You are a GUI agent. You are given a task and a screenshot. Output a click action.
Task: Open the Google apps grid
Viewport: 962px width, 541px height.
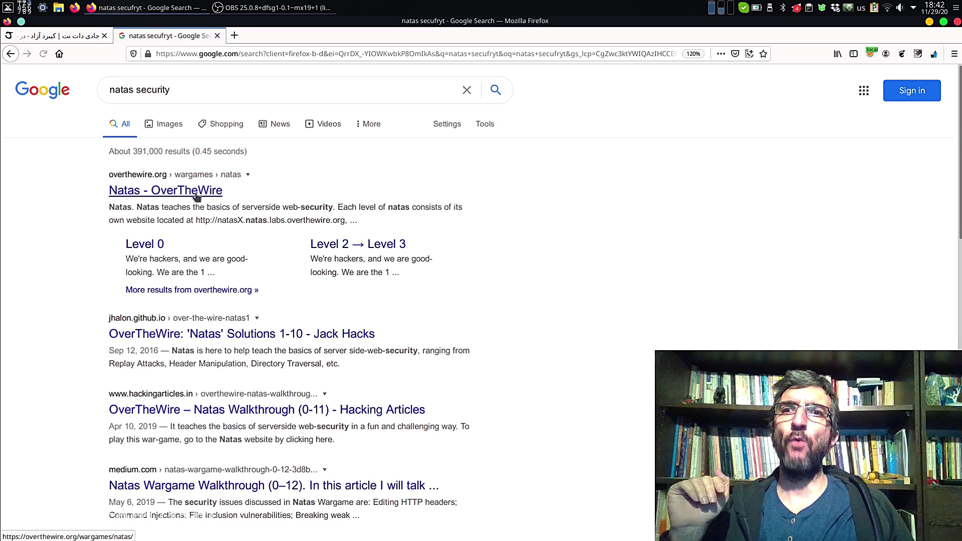[863, 91]
